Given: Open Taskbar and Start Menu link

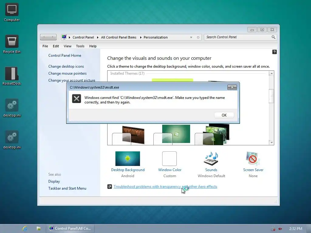Looking at the screenshot, I should click(x=67, y=188).
